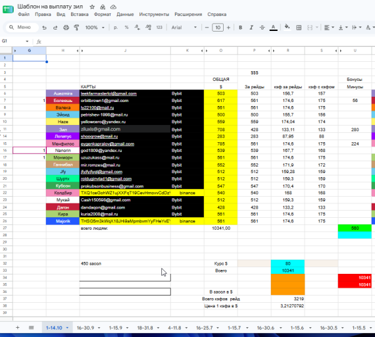Switch to the 1-15.9 sheet tab
Screen dimensions: 375x337
pyautogui.click(x=116, y=328)
